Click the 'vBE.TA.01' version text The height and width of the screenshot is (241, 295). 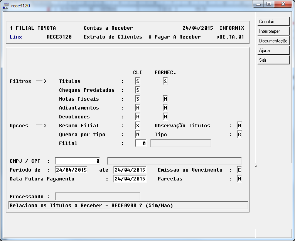[x=230, y=37]
